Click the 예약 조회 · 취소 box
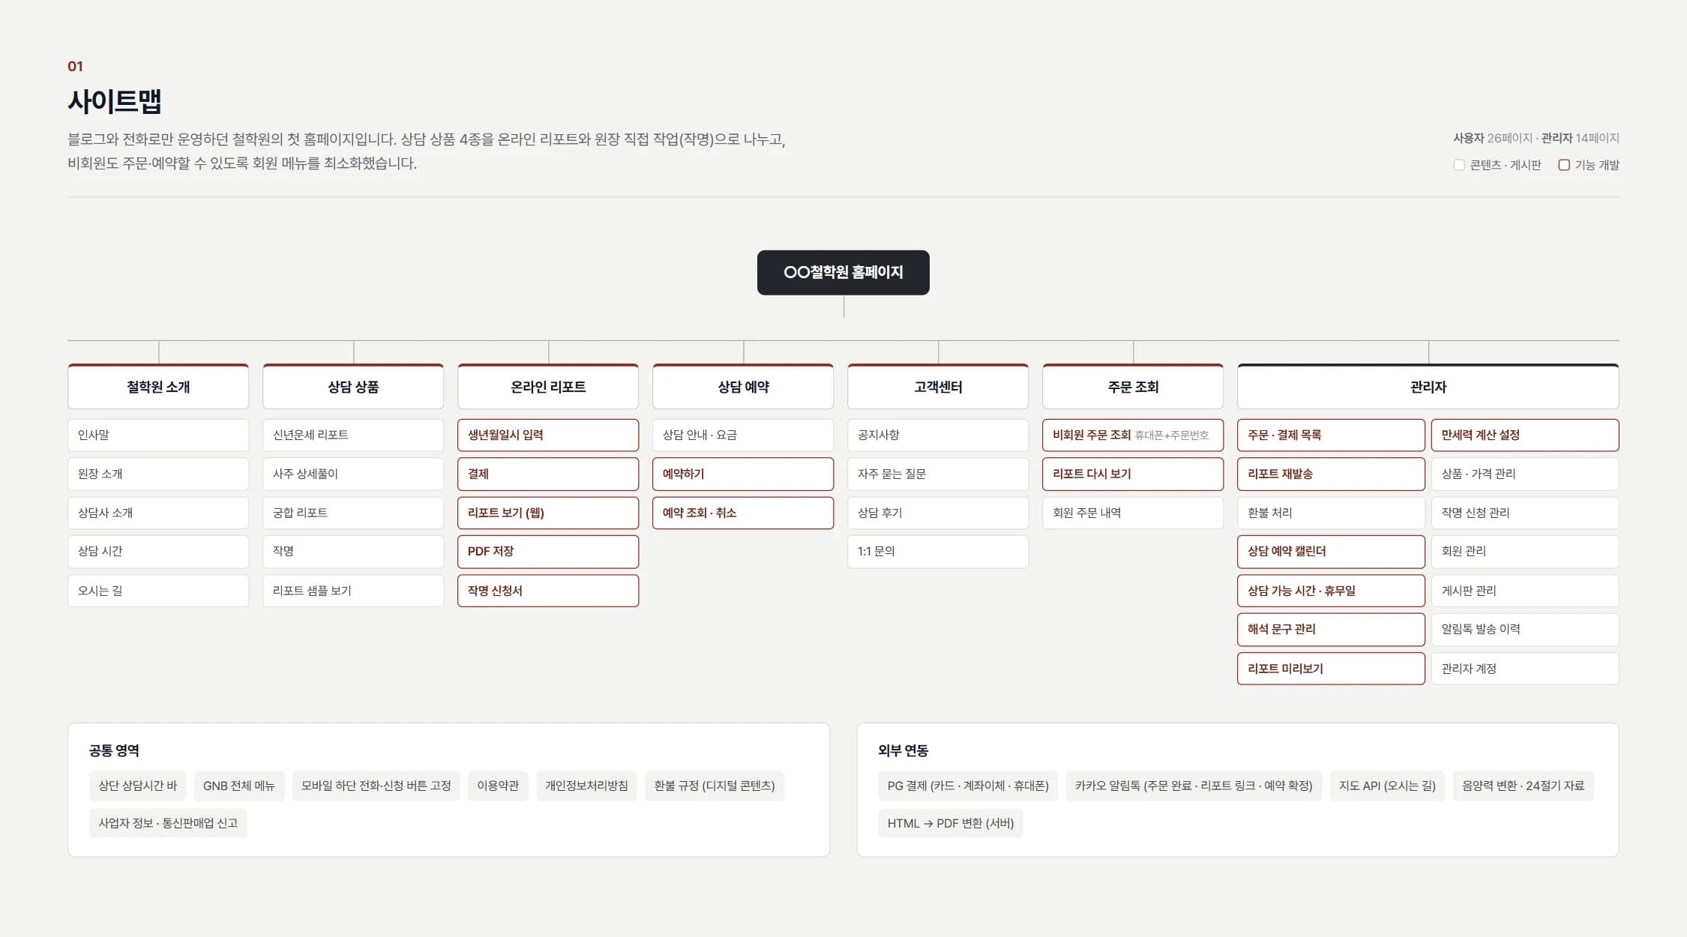 [x=743, y=513]
